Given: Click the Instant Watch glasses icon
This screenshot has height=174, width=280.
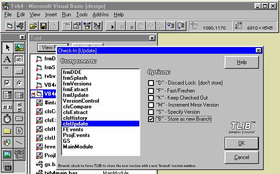Looking at the screenshot, I should (151, 26).
